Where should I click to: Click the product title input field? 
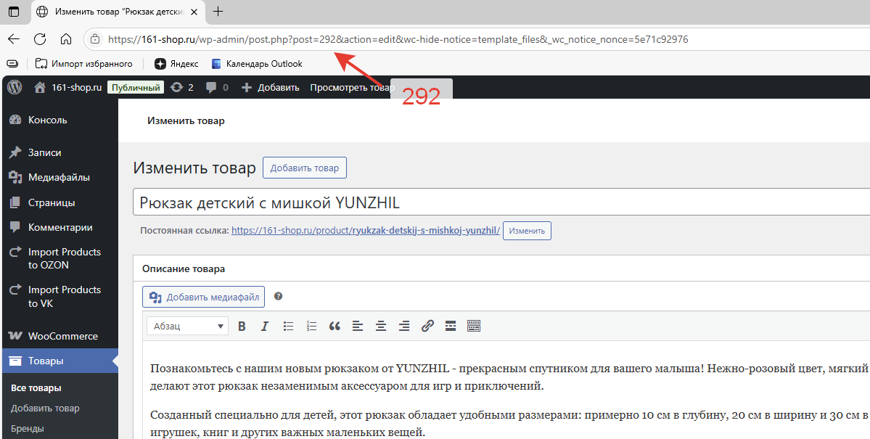pos(501,202)
